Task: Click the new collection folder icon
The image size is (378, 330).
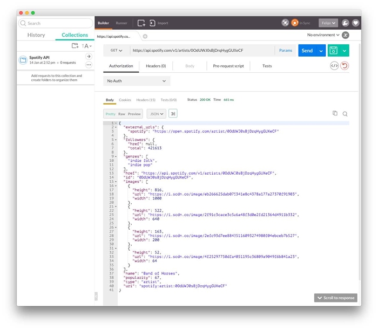Action: coord(75,46)
